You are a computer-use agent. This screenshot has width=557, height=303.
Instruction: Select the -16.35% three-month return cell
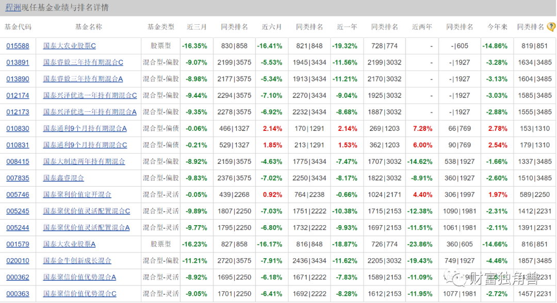point(194,46)
